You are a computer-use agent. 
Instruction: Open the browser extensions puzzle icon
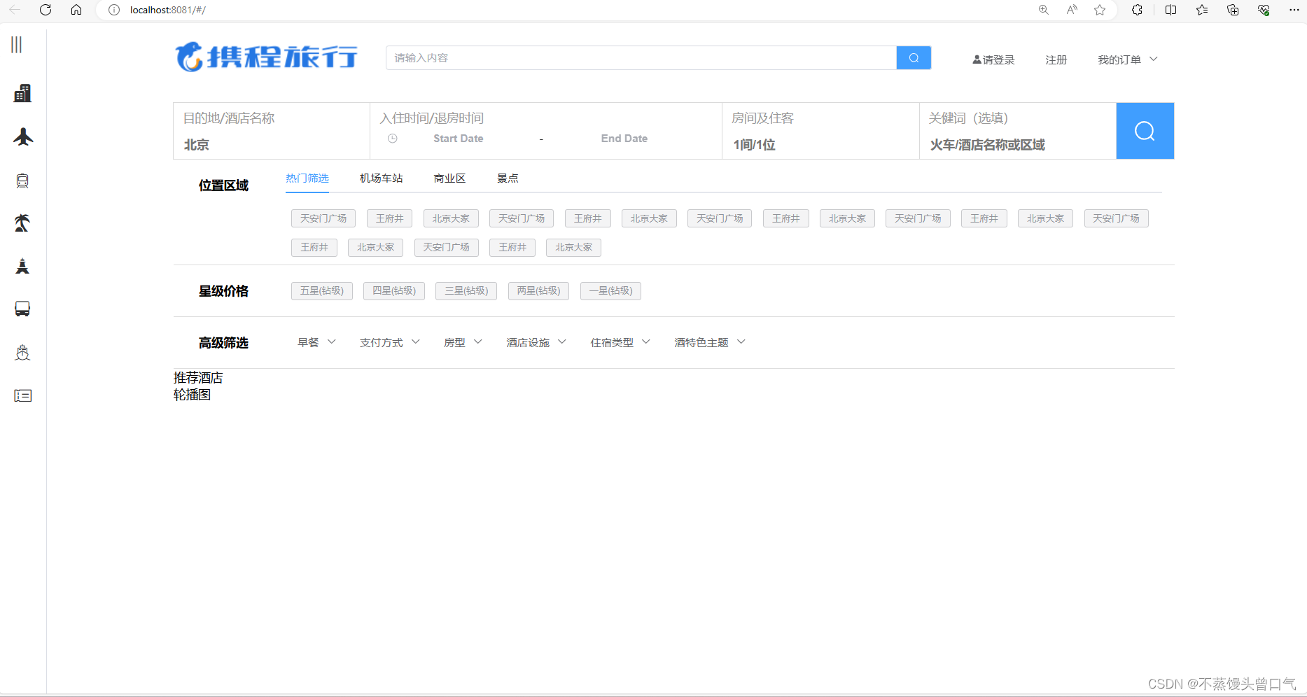click(x=1137, y=10)
